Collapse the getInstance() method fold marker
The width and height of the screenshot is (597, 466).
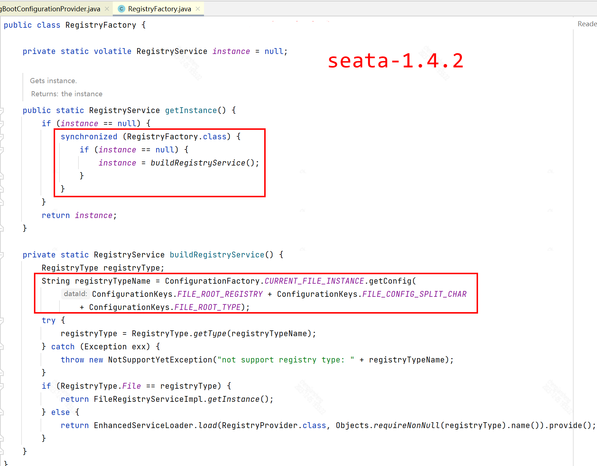[1, 110]
